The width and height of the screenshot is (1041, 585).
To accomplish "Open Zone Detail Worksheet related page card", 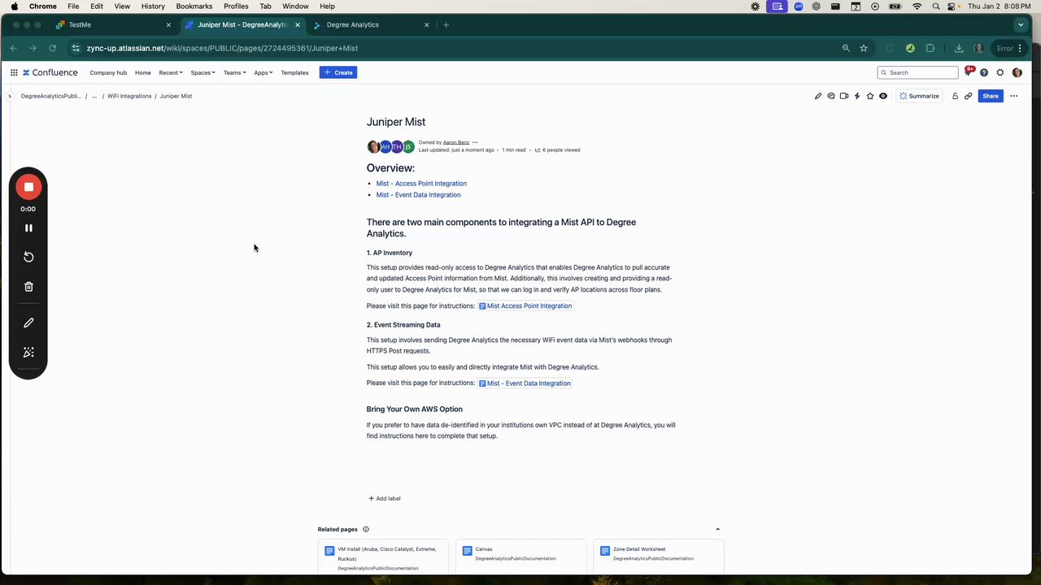I will coord(659,557).
